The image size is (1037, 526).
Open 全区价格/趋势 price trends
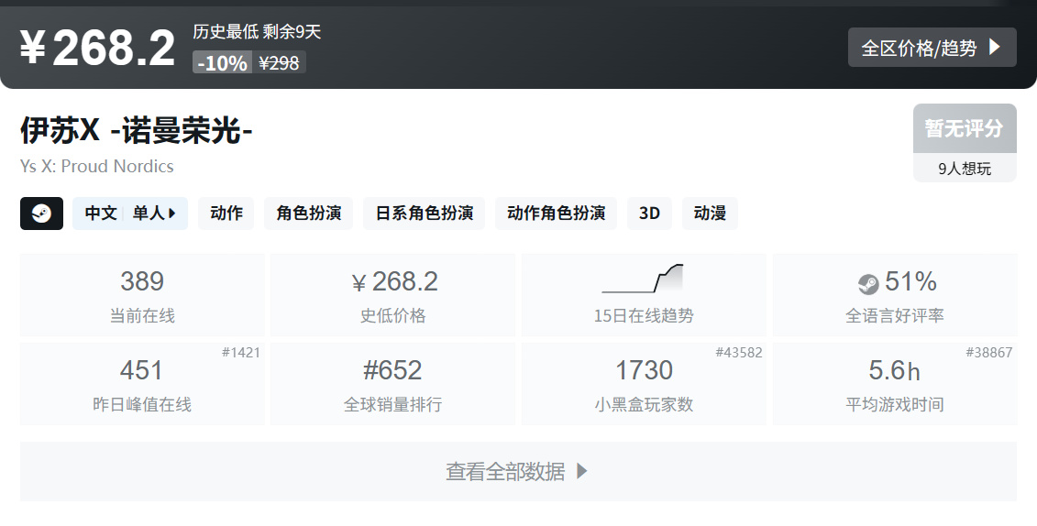tap(932, 48)
